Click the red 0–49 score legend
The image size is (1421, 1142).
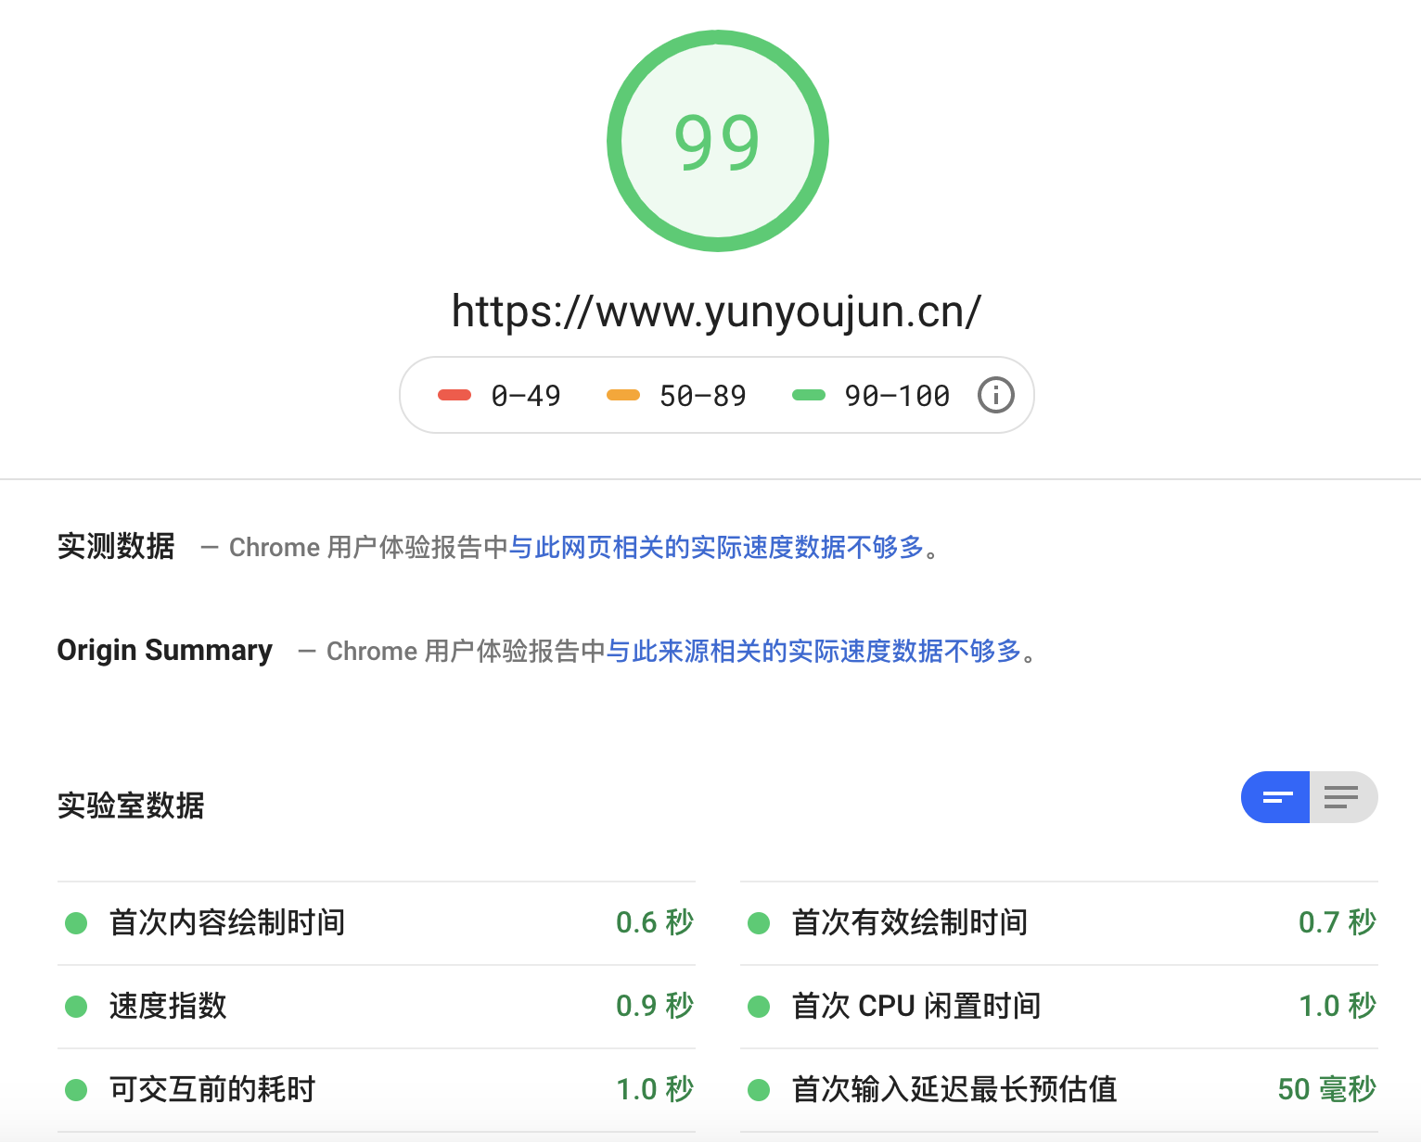[499, 396]
